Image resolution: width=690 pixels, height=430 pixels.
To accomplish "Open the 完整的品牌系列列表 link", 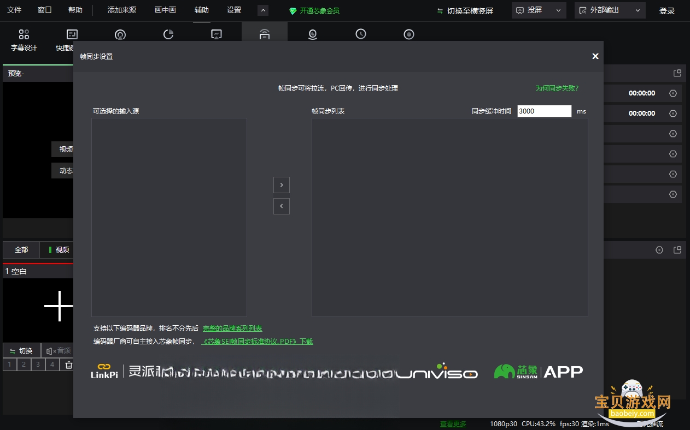I will pyautogui.click(x=232, y=329).
